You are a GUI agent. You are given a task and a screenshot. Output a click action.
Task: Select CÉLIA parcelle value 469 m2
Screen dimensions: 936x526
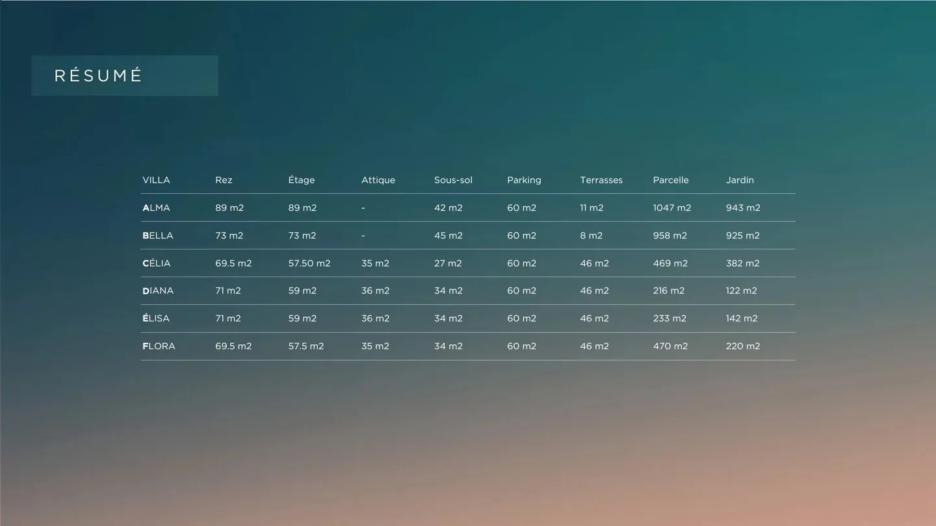click(670, 263)
